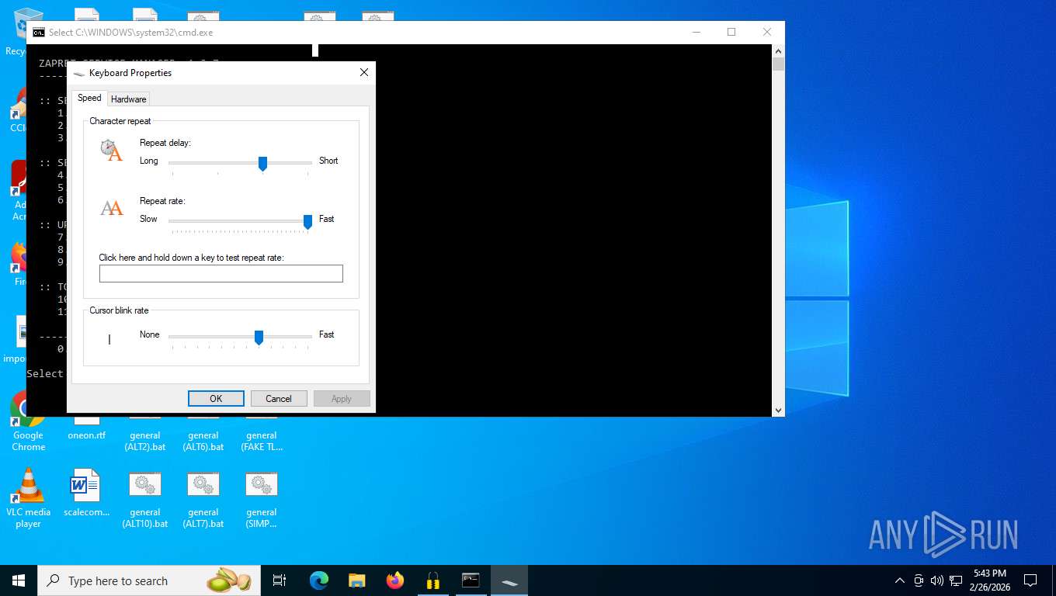The height and width of the screenshot is (596, 1056).
Task: Select the general (ALT2).bat label
Action: click(x=145, y=441)
